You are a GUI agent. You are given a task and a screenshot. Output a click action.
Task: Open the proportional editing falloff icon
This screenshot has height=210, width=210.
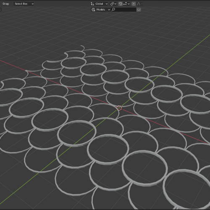[139, 4]
